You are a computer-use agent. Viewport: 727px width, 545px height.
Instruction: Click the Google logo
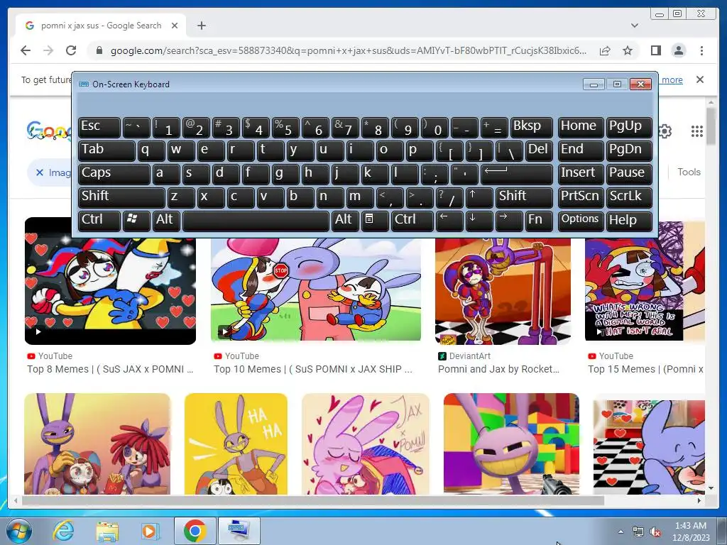(x=48, y=131)
